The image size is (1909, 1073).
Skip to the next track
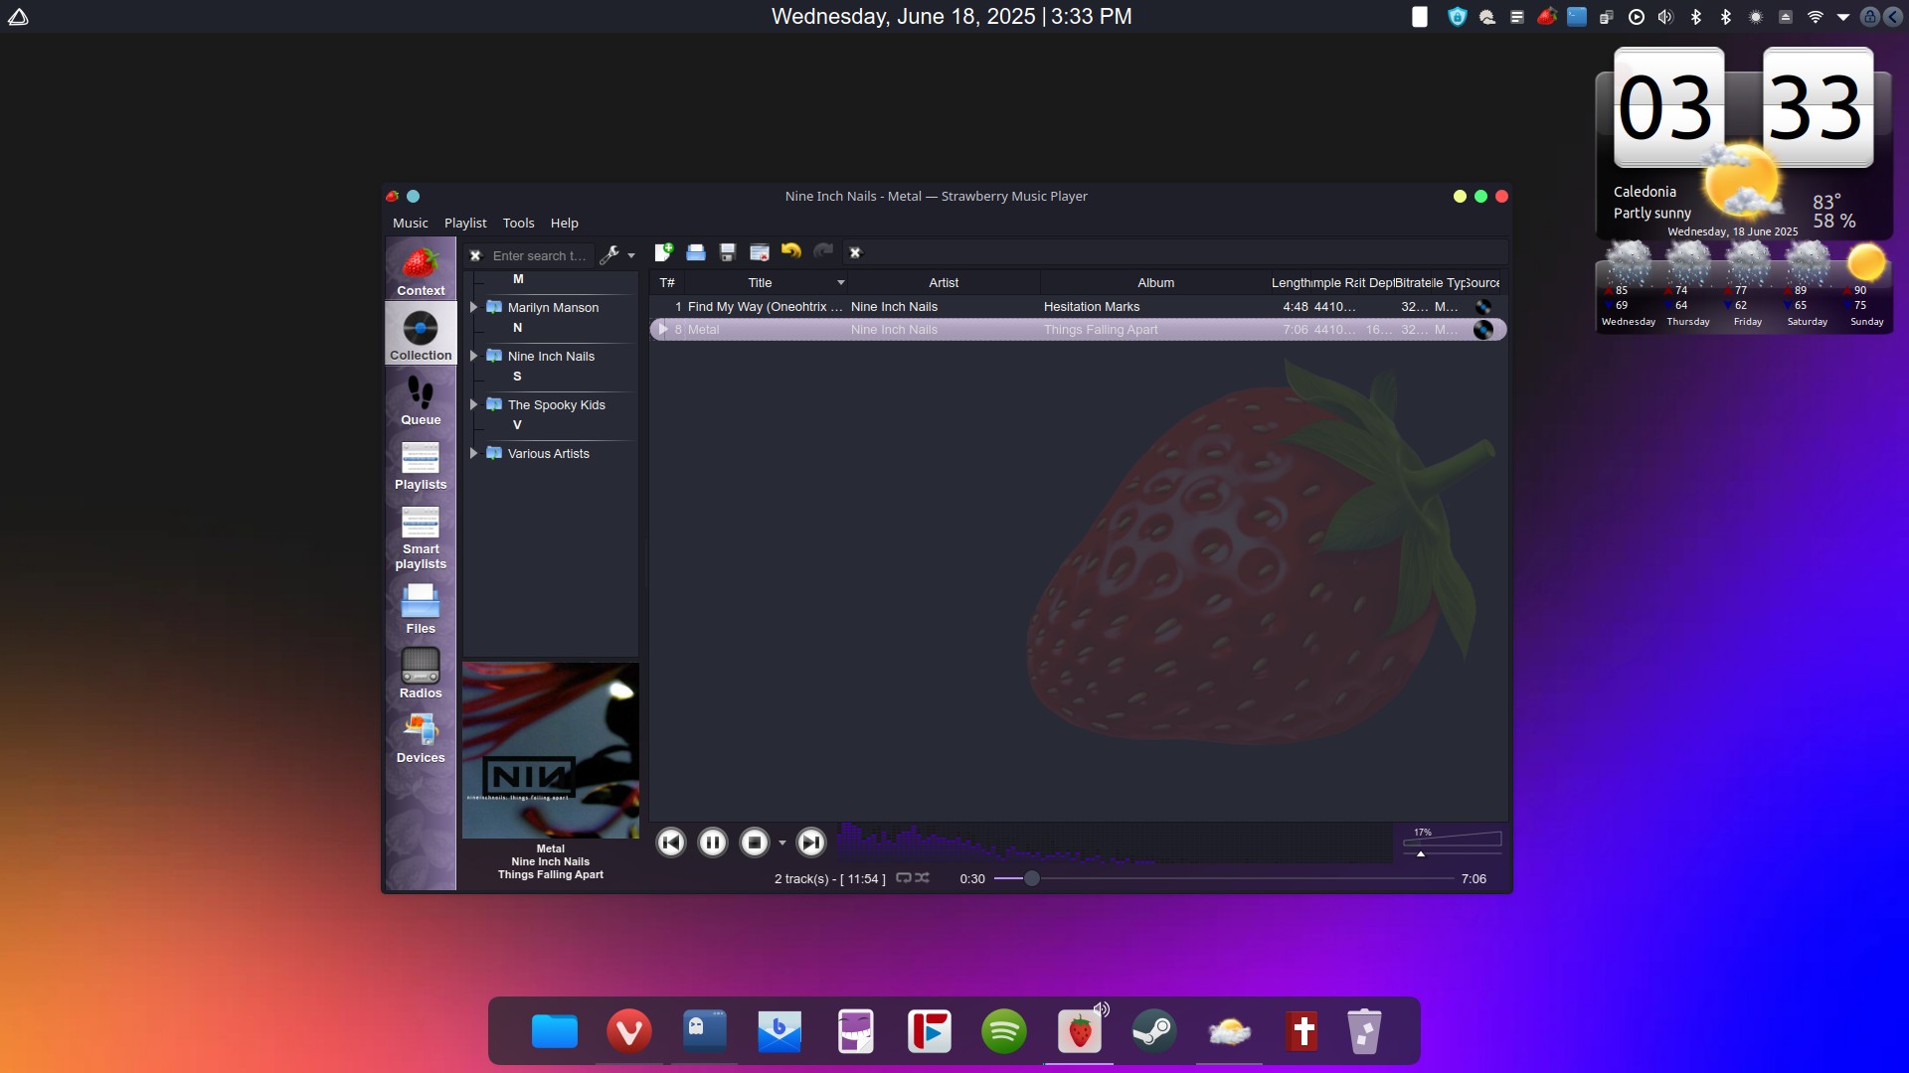[x=811, y=843]
